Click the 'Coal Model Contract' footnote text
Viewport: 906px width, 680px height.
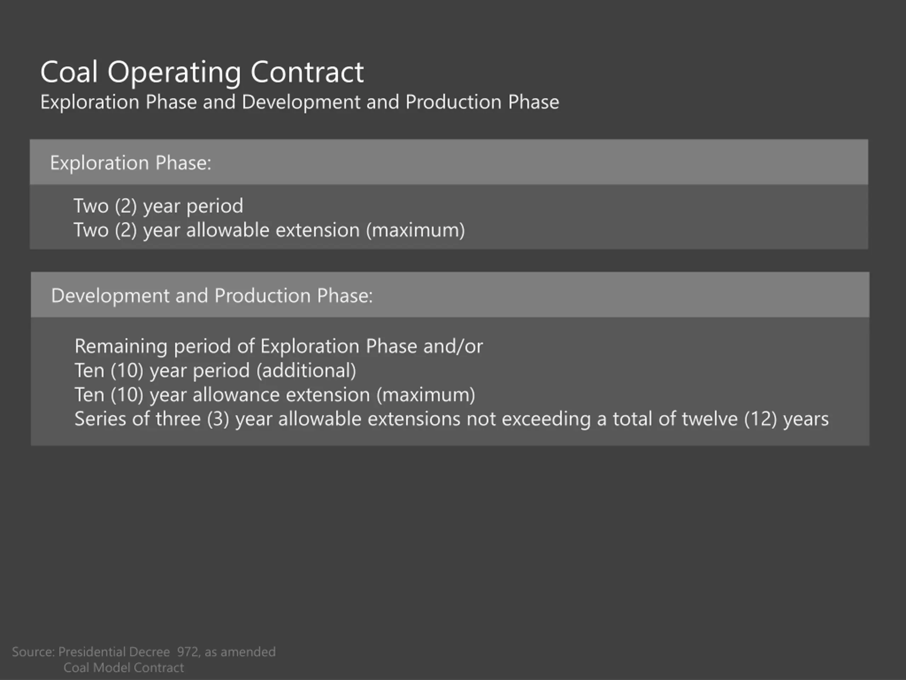click(x=124, y=668)
